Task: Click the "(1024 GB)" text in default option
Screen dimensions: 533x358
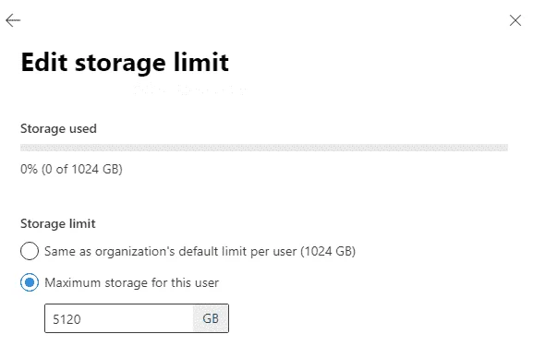Action: click(328, 251)
